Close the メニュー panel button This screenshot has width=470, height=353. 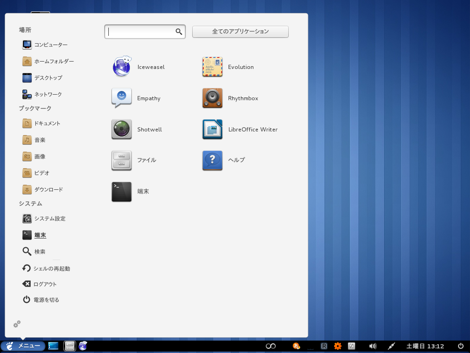23,346
